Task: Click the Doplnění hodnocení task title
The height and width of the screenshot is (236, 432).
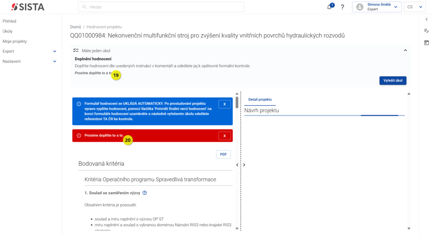Action: point(93,59)
